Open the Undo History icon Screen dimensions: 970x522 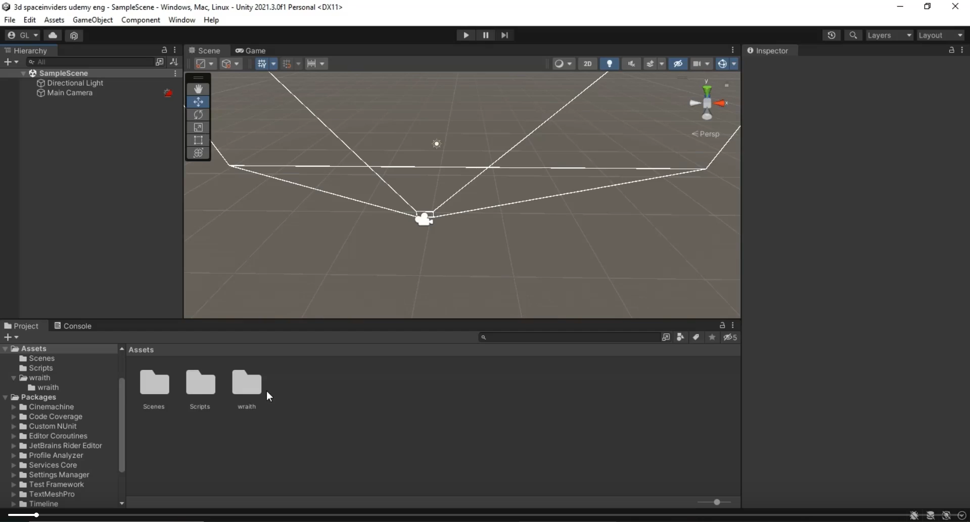[x=832, y=35]
